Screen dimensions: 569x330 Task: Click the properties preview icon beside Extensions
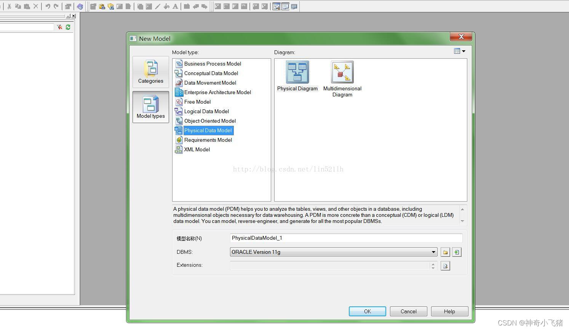[x=445, y=266]
